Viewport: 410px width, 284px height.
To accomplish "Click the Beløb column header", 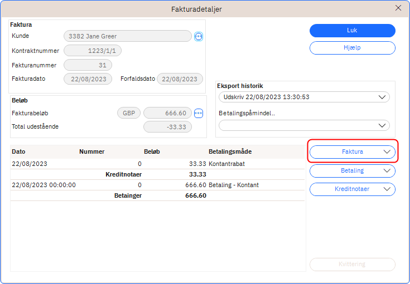I will tap(152, 151).
